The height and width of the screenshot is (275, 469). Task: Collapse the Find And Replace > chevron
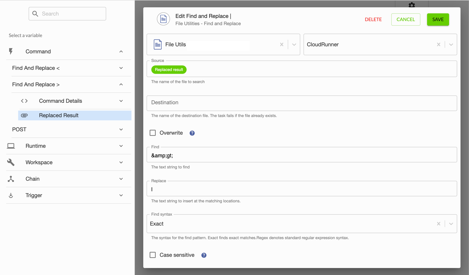pos(121,84)
